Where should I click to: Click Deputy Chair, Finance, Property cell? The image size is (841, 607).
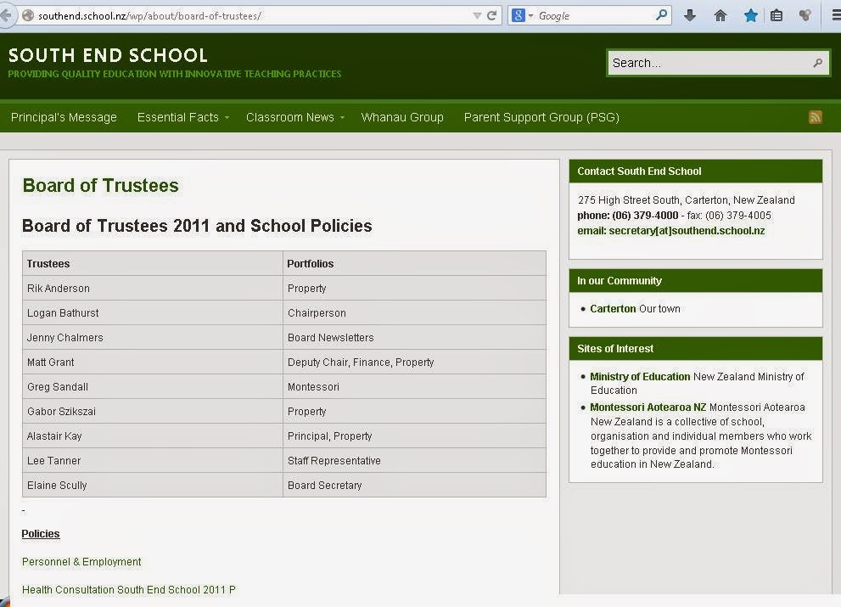click(415, 363)
